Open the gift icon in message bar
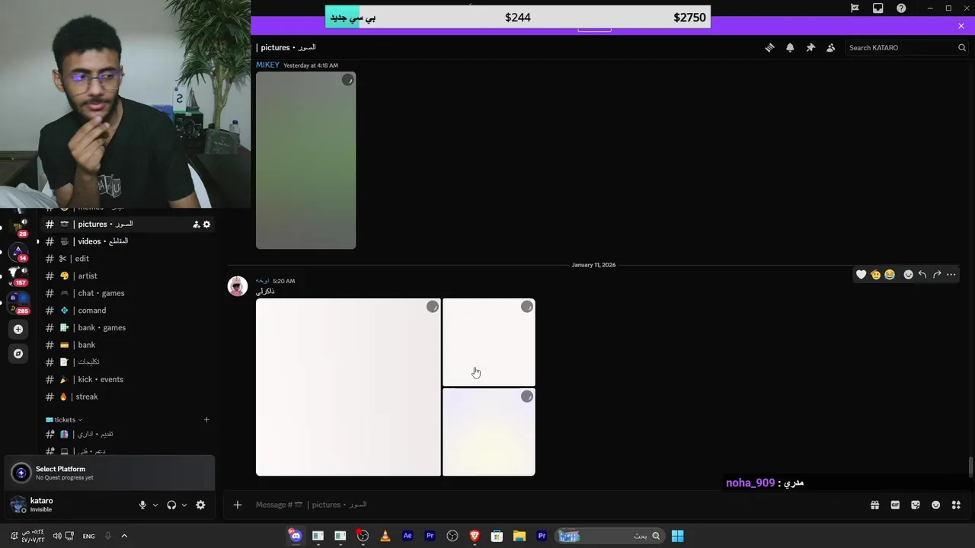The image size is (975, 548). click(875, 505)
